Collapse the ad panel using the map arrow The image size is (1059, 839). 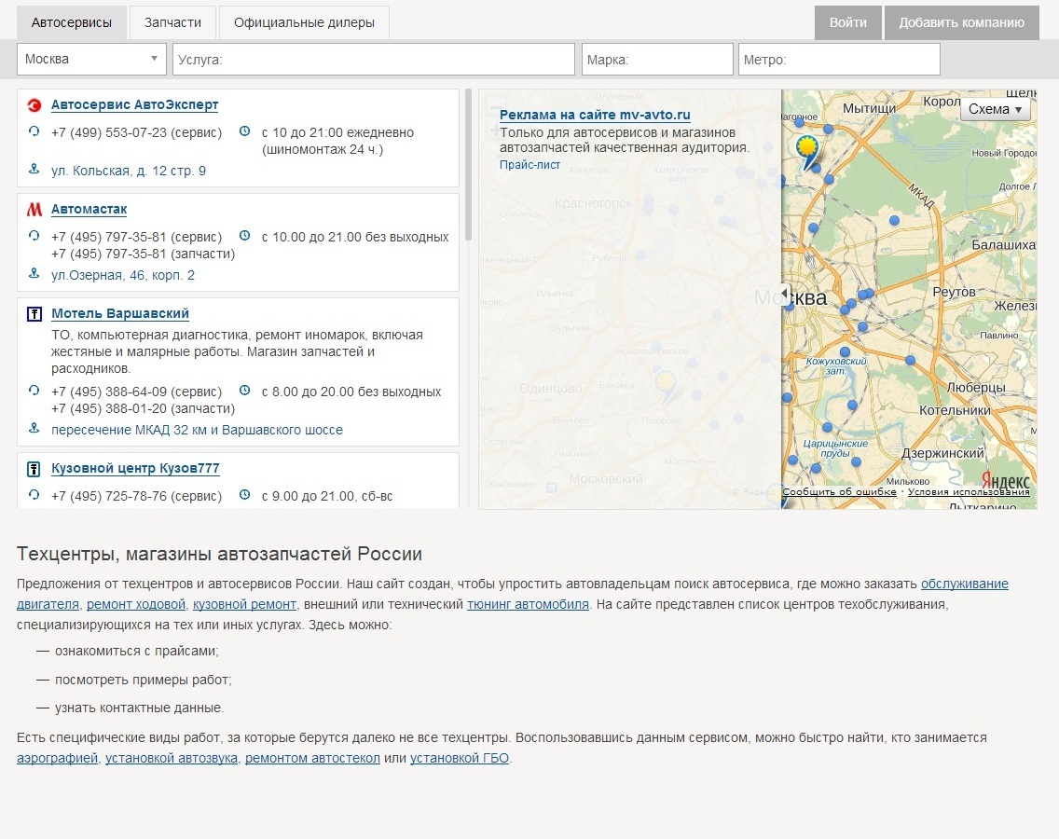pos(785,292)
